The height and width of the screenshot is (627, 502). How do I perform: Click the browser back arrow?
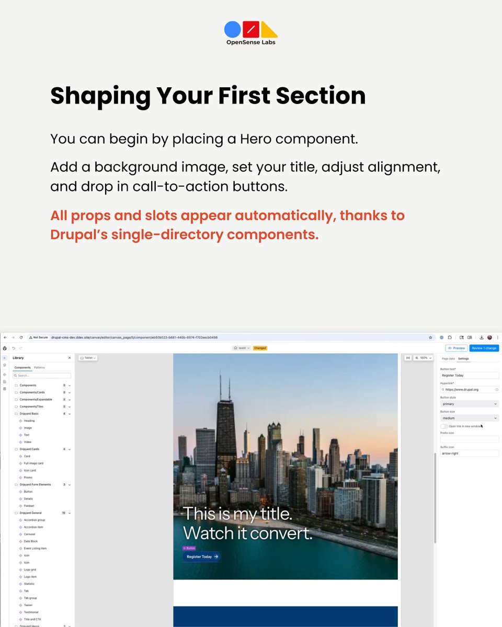coord(5,338)
